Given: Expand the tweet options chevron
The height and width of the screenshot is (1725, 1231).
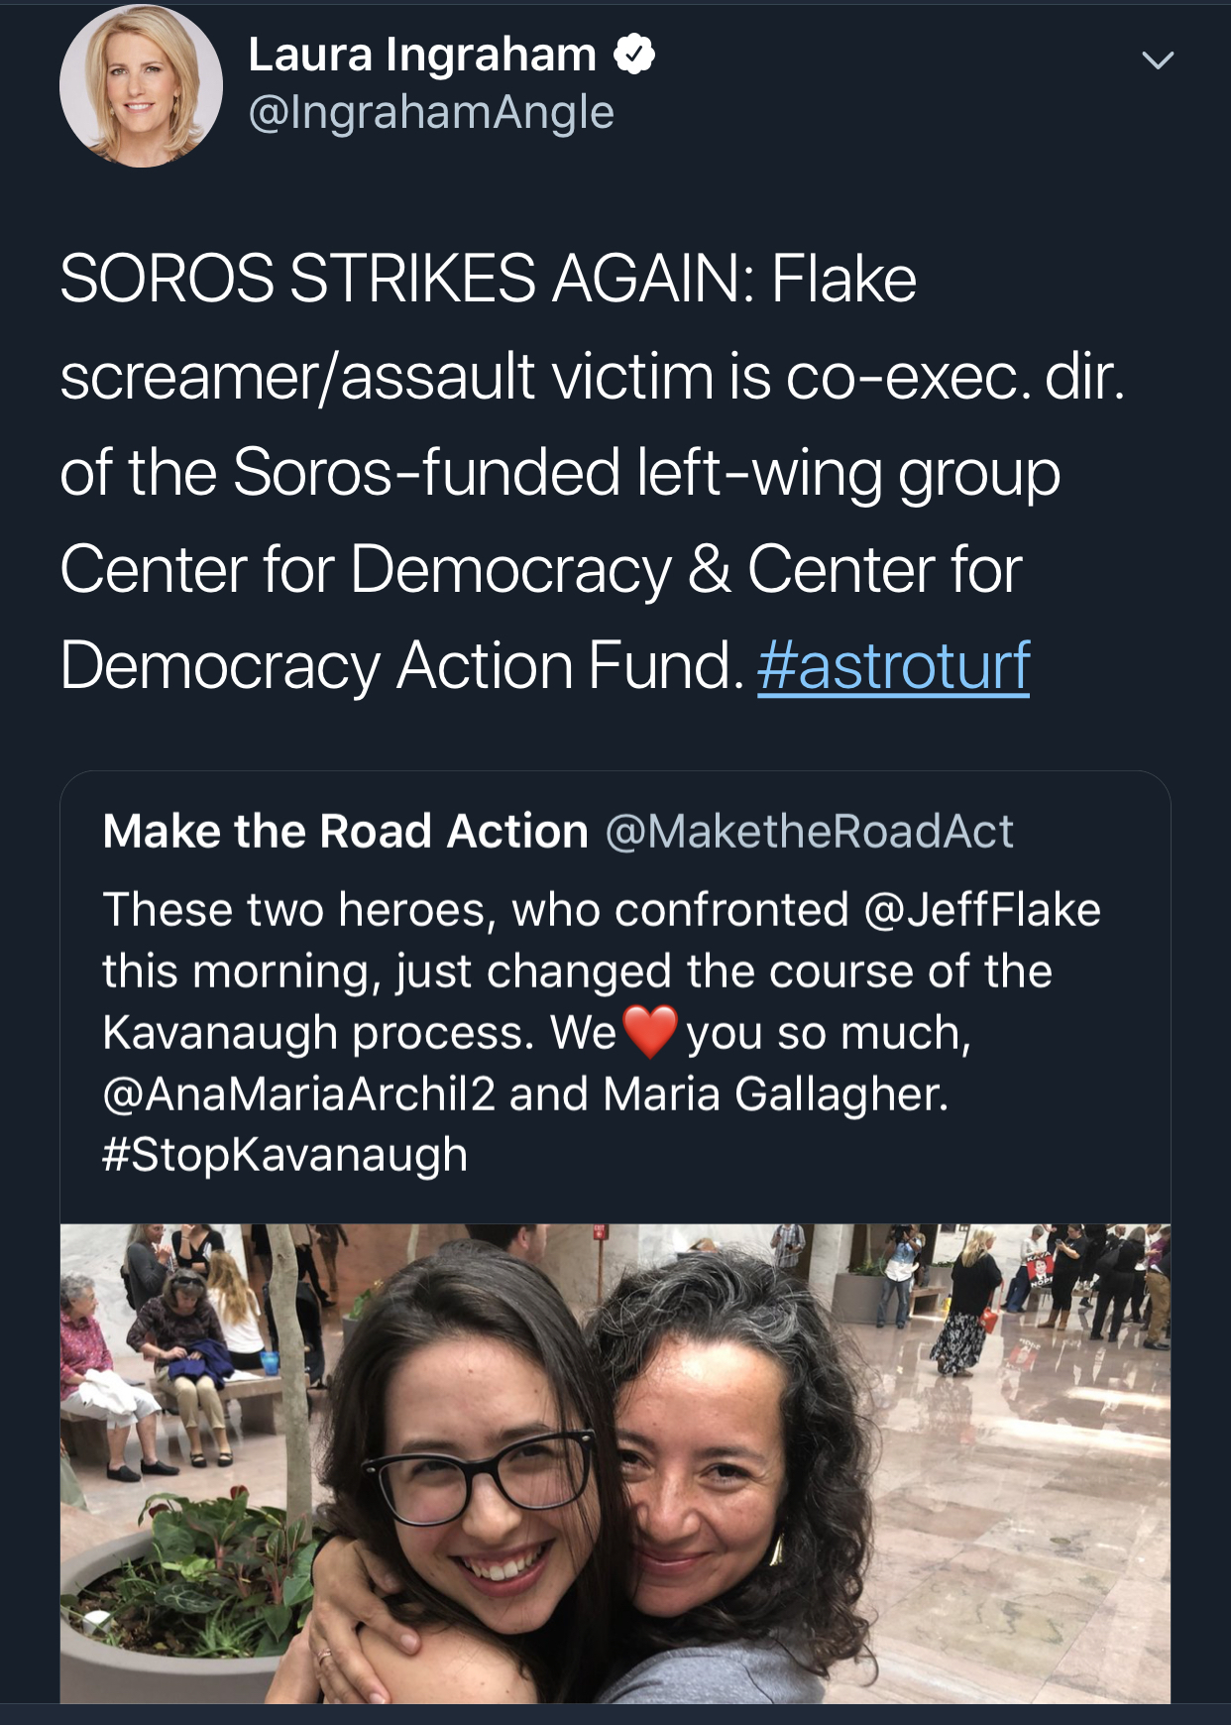Looking at the screenshot, I should (1157, 60).
